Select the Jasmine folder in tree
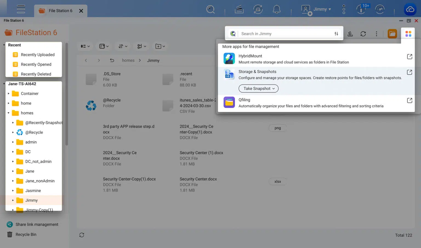421x248 pixels. click(33, 191)
